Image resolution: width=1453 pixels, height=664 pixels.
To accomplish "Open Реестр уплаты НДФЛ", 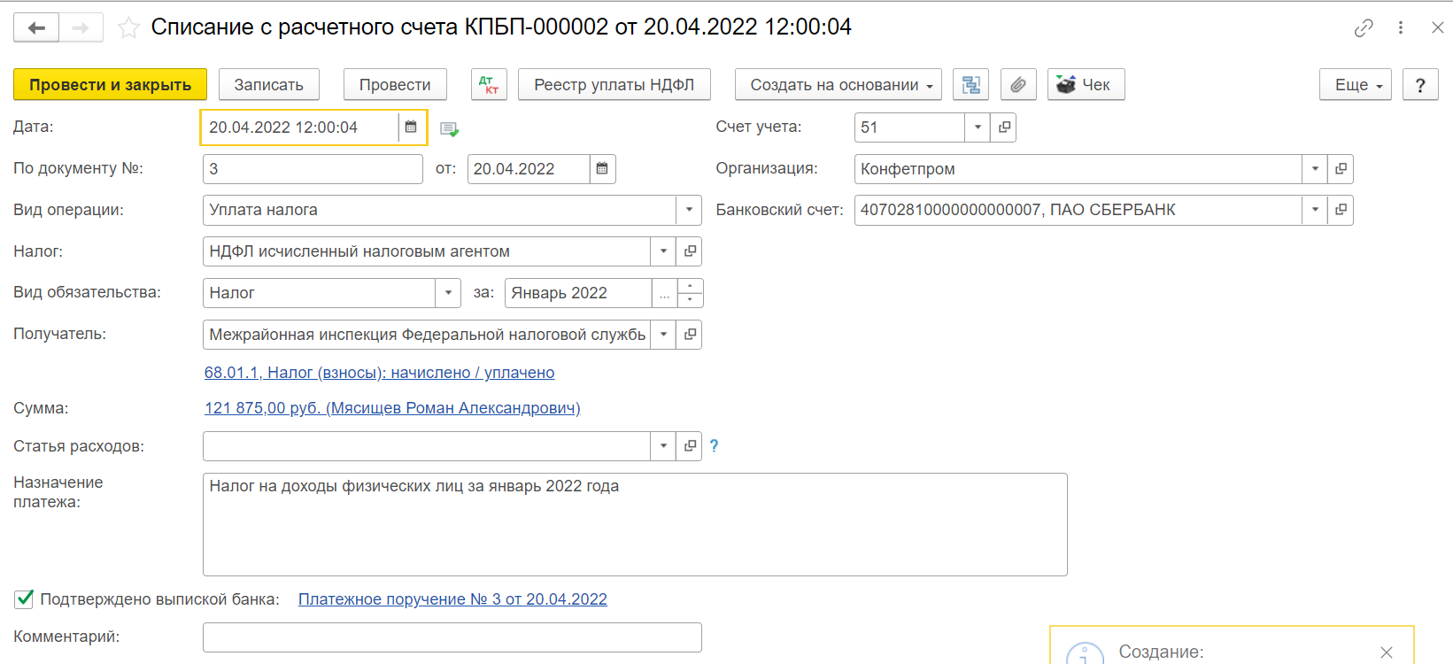I will (x=614, y=85).
